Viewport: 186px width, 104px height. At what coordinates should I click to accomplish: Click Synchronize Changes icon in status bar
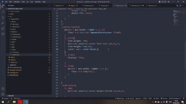coord(11,98)
